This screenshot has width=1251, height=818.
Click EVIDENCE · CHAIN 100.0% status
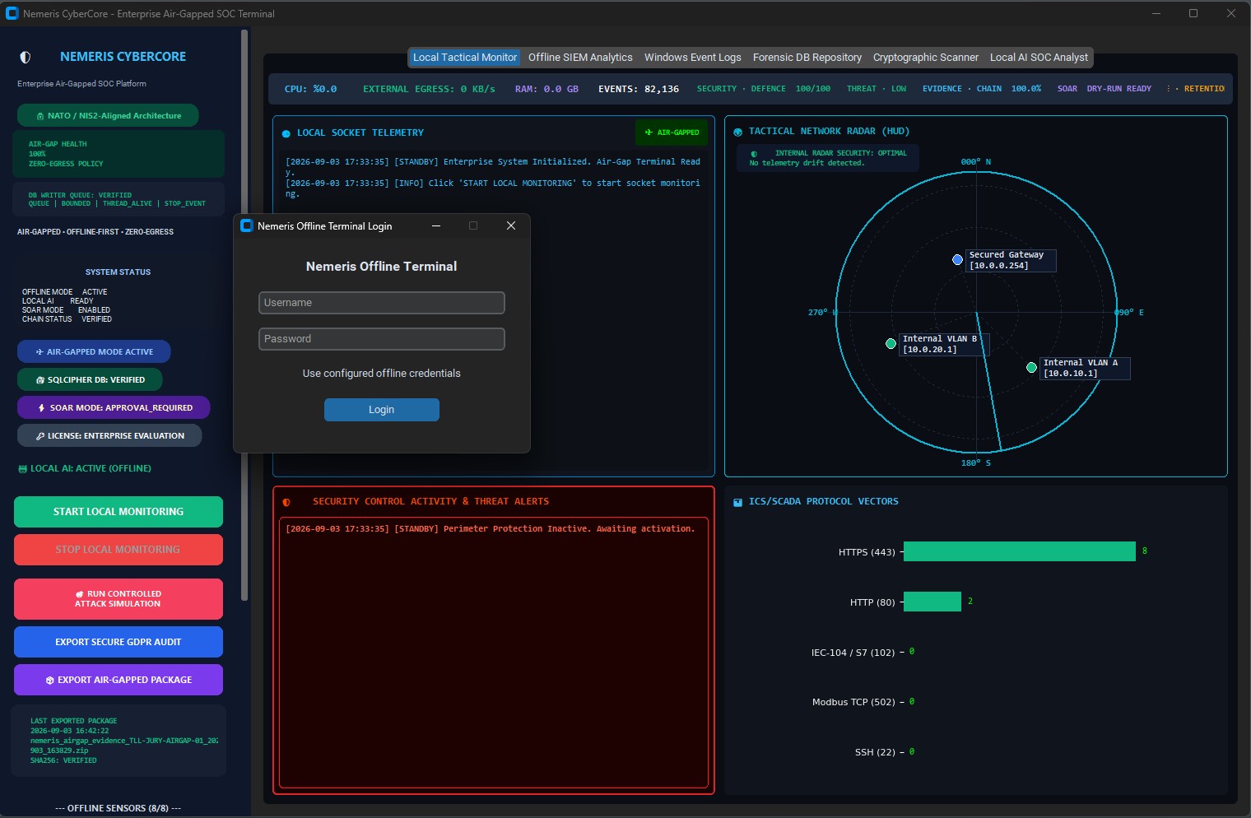pyautogui.click(x=982, y=89)
